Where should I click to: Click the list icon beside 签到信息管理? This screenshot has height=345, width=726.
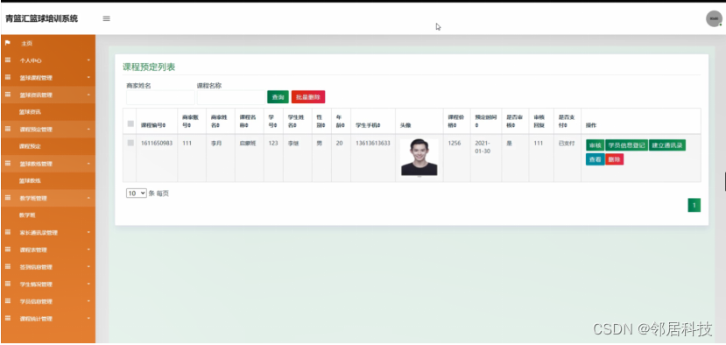7,266
